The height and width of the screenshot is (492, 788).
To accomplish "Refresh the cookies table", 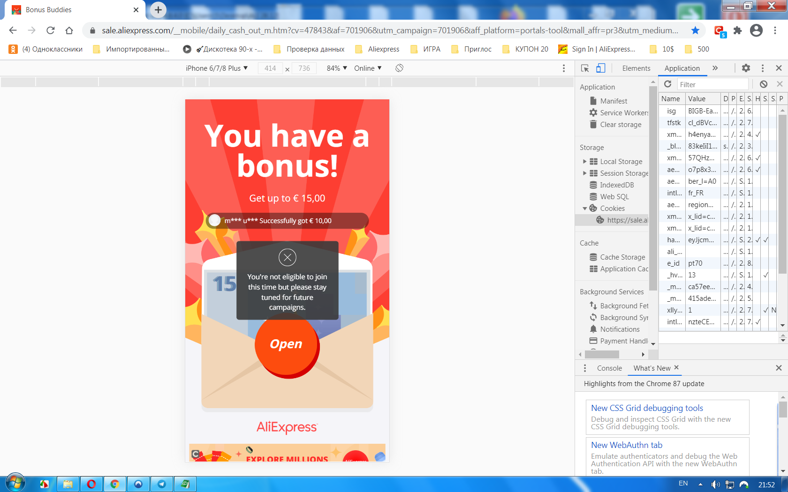I will [668, 84].
